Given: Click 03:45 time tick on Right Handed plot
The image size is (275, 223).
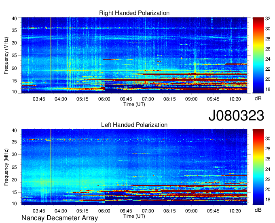Looking at the screenshot, I should point(39,99).
